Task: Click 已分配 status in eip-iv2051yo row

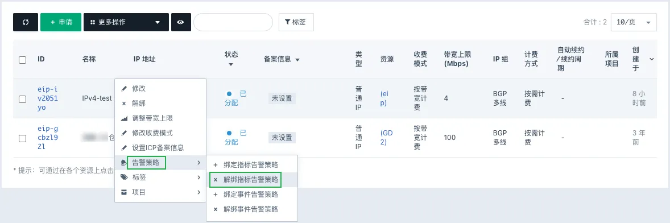Action: [236, 98]
